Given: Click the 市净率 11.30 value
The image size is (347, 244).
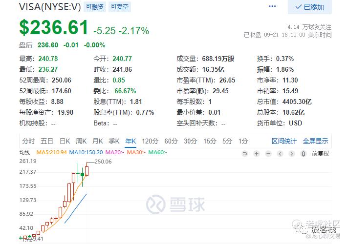Looking at the screenshot, I should pyautogui.click(x=290, y=80).
